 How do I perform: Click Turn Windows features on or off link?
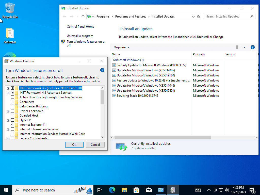86,43
